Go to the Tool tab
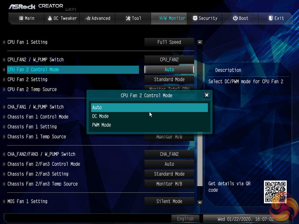 pyautogui.click(x=133, y=18)
